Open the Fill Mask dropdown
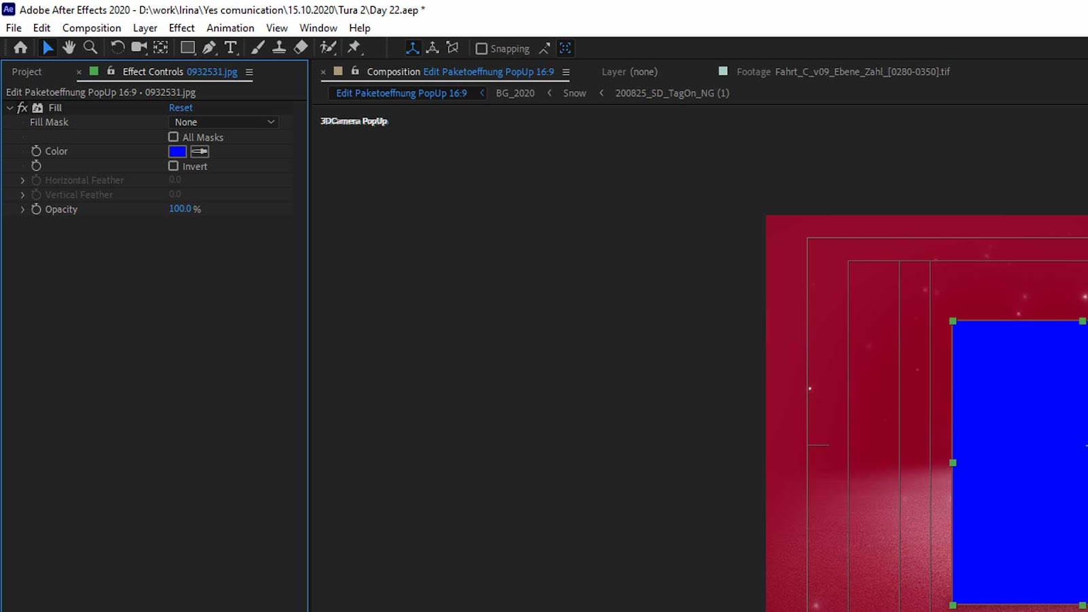 [x=224, y=122]
